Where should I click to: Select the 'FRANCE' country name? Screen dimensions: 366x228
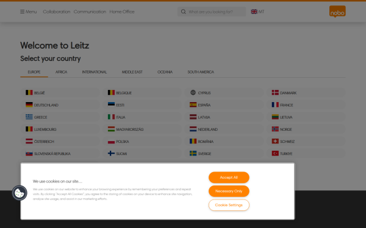click(287, 105)
